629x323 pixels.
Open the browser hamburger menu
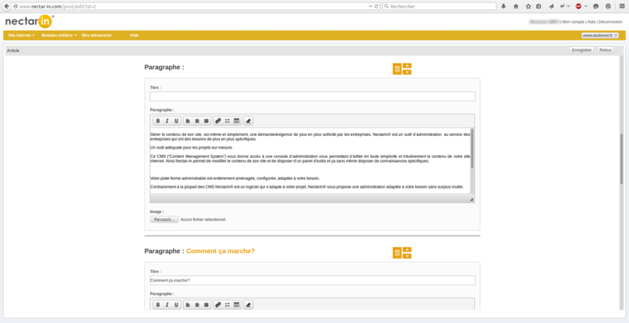(x=622, y=6)
